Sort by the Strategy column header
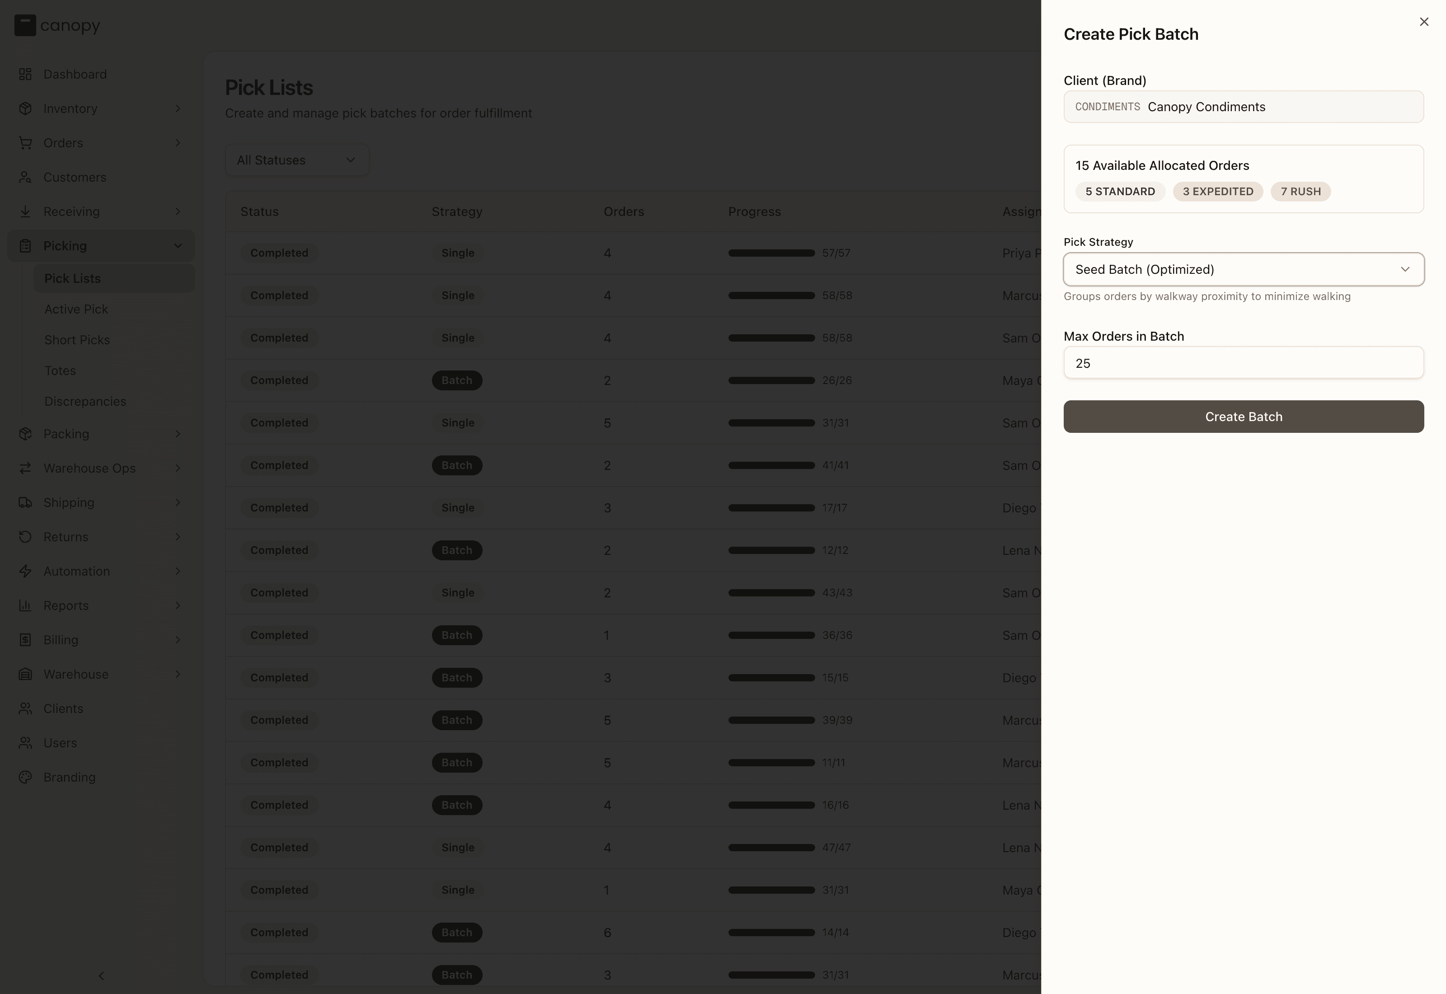 457,212
